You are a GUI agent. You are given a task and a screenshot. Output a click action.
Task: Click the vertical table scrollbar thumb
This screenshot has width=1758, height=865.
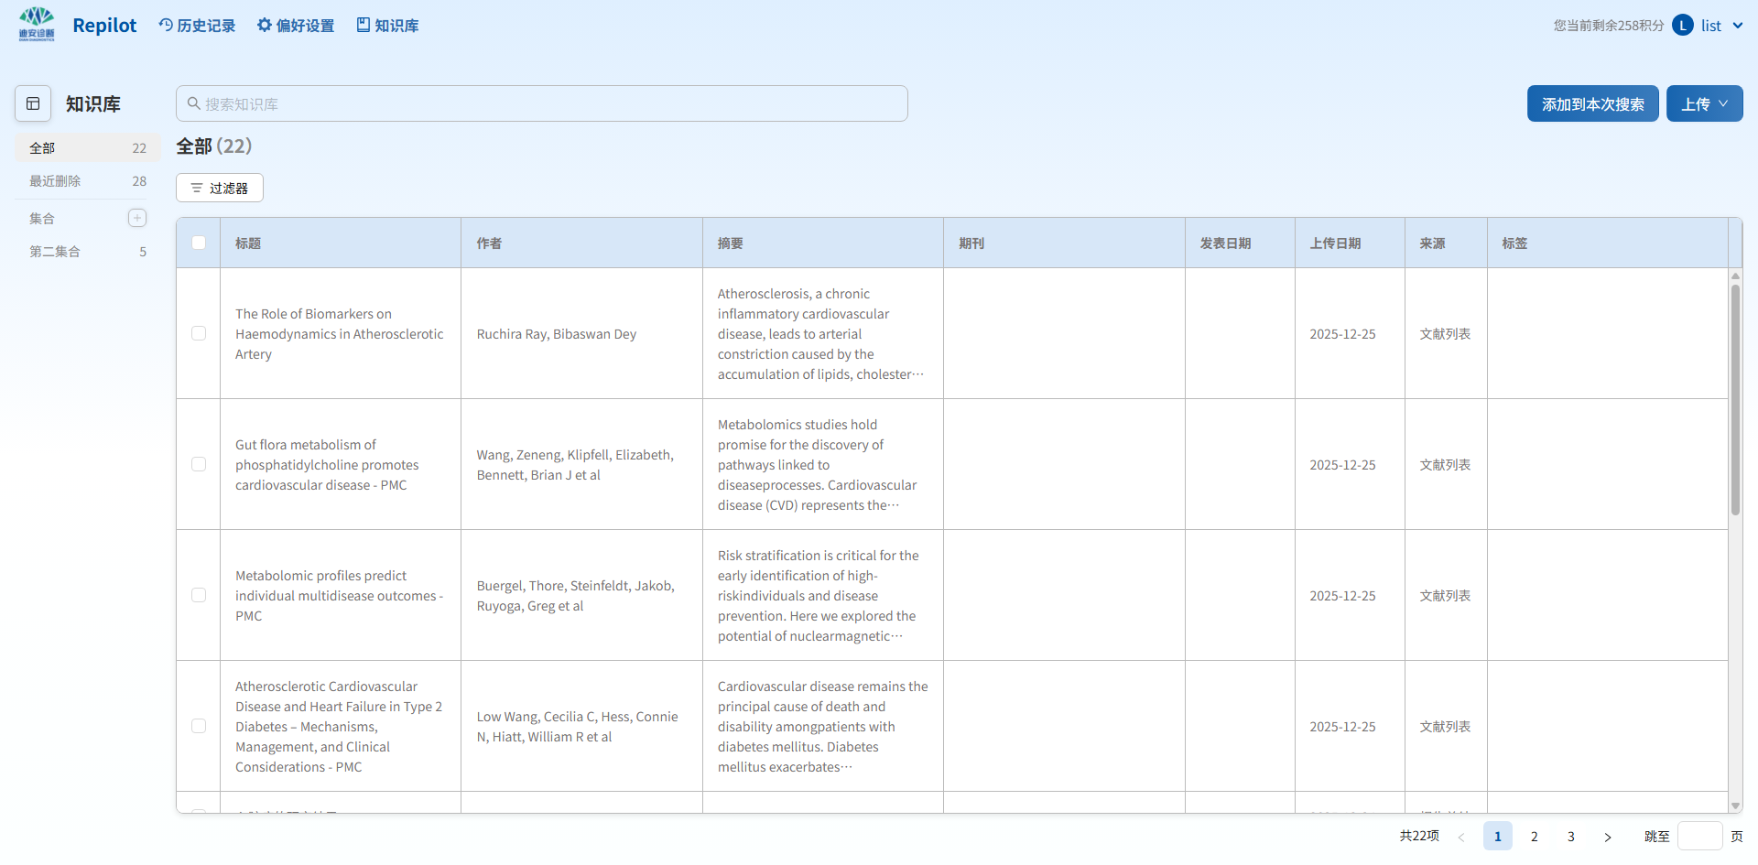1735,399
